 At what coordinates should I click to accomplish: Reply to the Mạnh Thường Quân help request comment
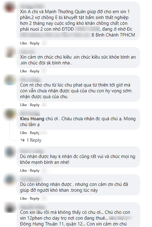35,43
